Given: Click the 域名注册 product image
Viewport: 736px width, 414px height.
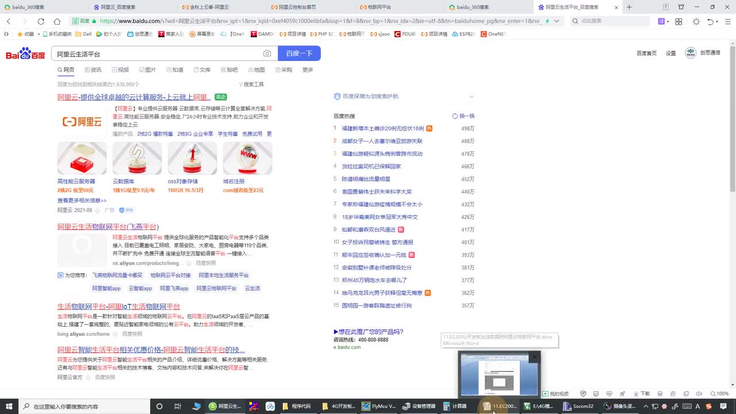Looking at the screenshot, I should (247, 158).
